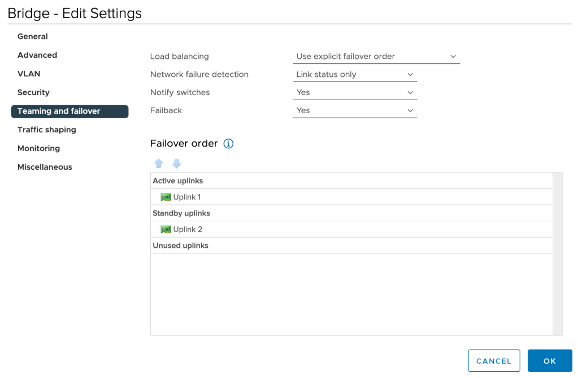Image resolution: width=578 pixels, height=378 pixels.
Task: Click the Uplink 2 network adapter icon
Action: (166, 230)
